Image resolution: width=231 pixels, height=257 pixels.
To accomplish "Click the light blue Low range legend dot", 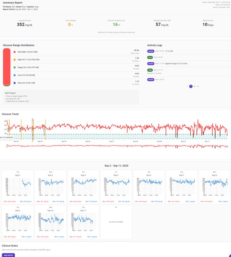I will (x=14, y=75).
